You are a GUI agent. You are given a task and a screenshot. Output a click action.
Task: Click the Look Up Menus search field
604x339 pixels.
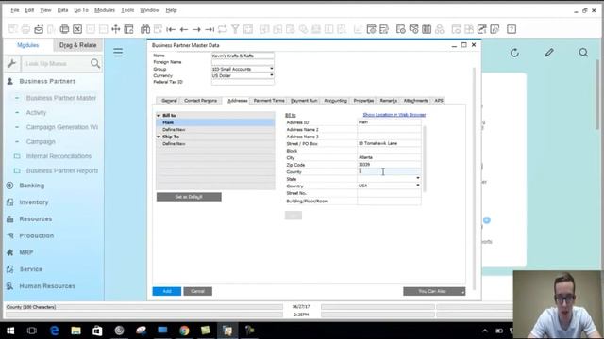pos(56,63)
